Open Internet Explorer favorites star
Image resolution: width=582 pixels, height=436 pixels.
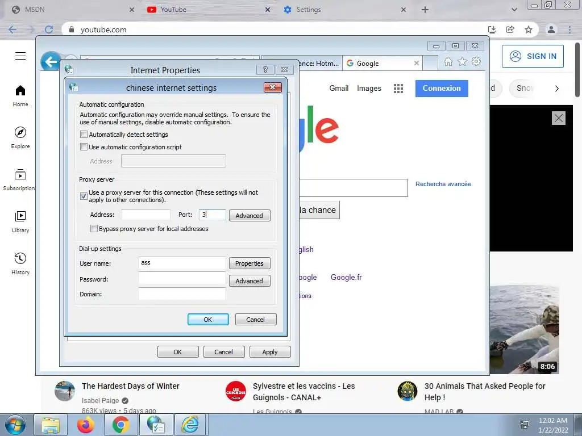[x=462, y=62]
